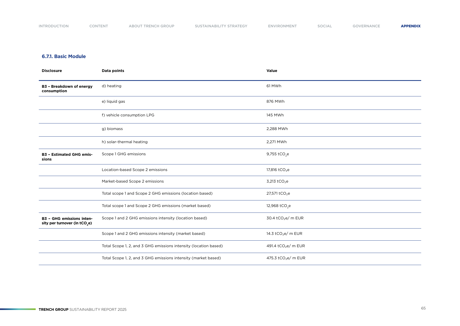460x326 pixels.
Task: Click the 'Data points' column header
Action: (113, 71)
